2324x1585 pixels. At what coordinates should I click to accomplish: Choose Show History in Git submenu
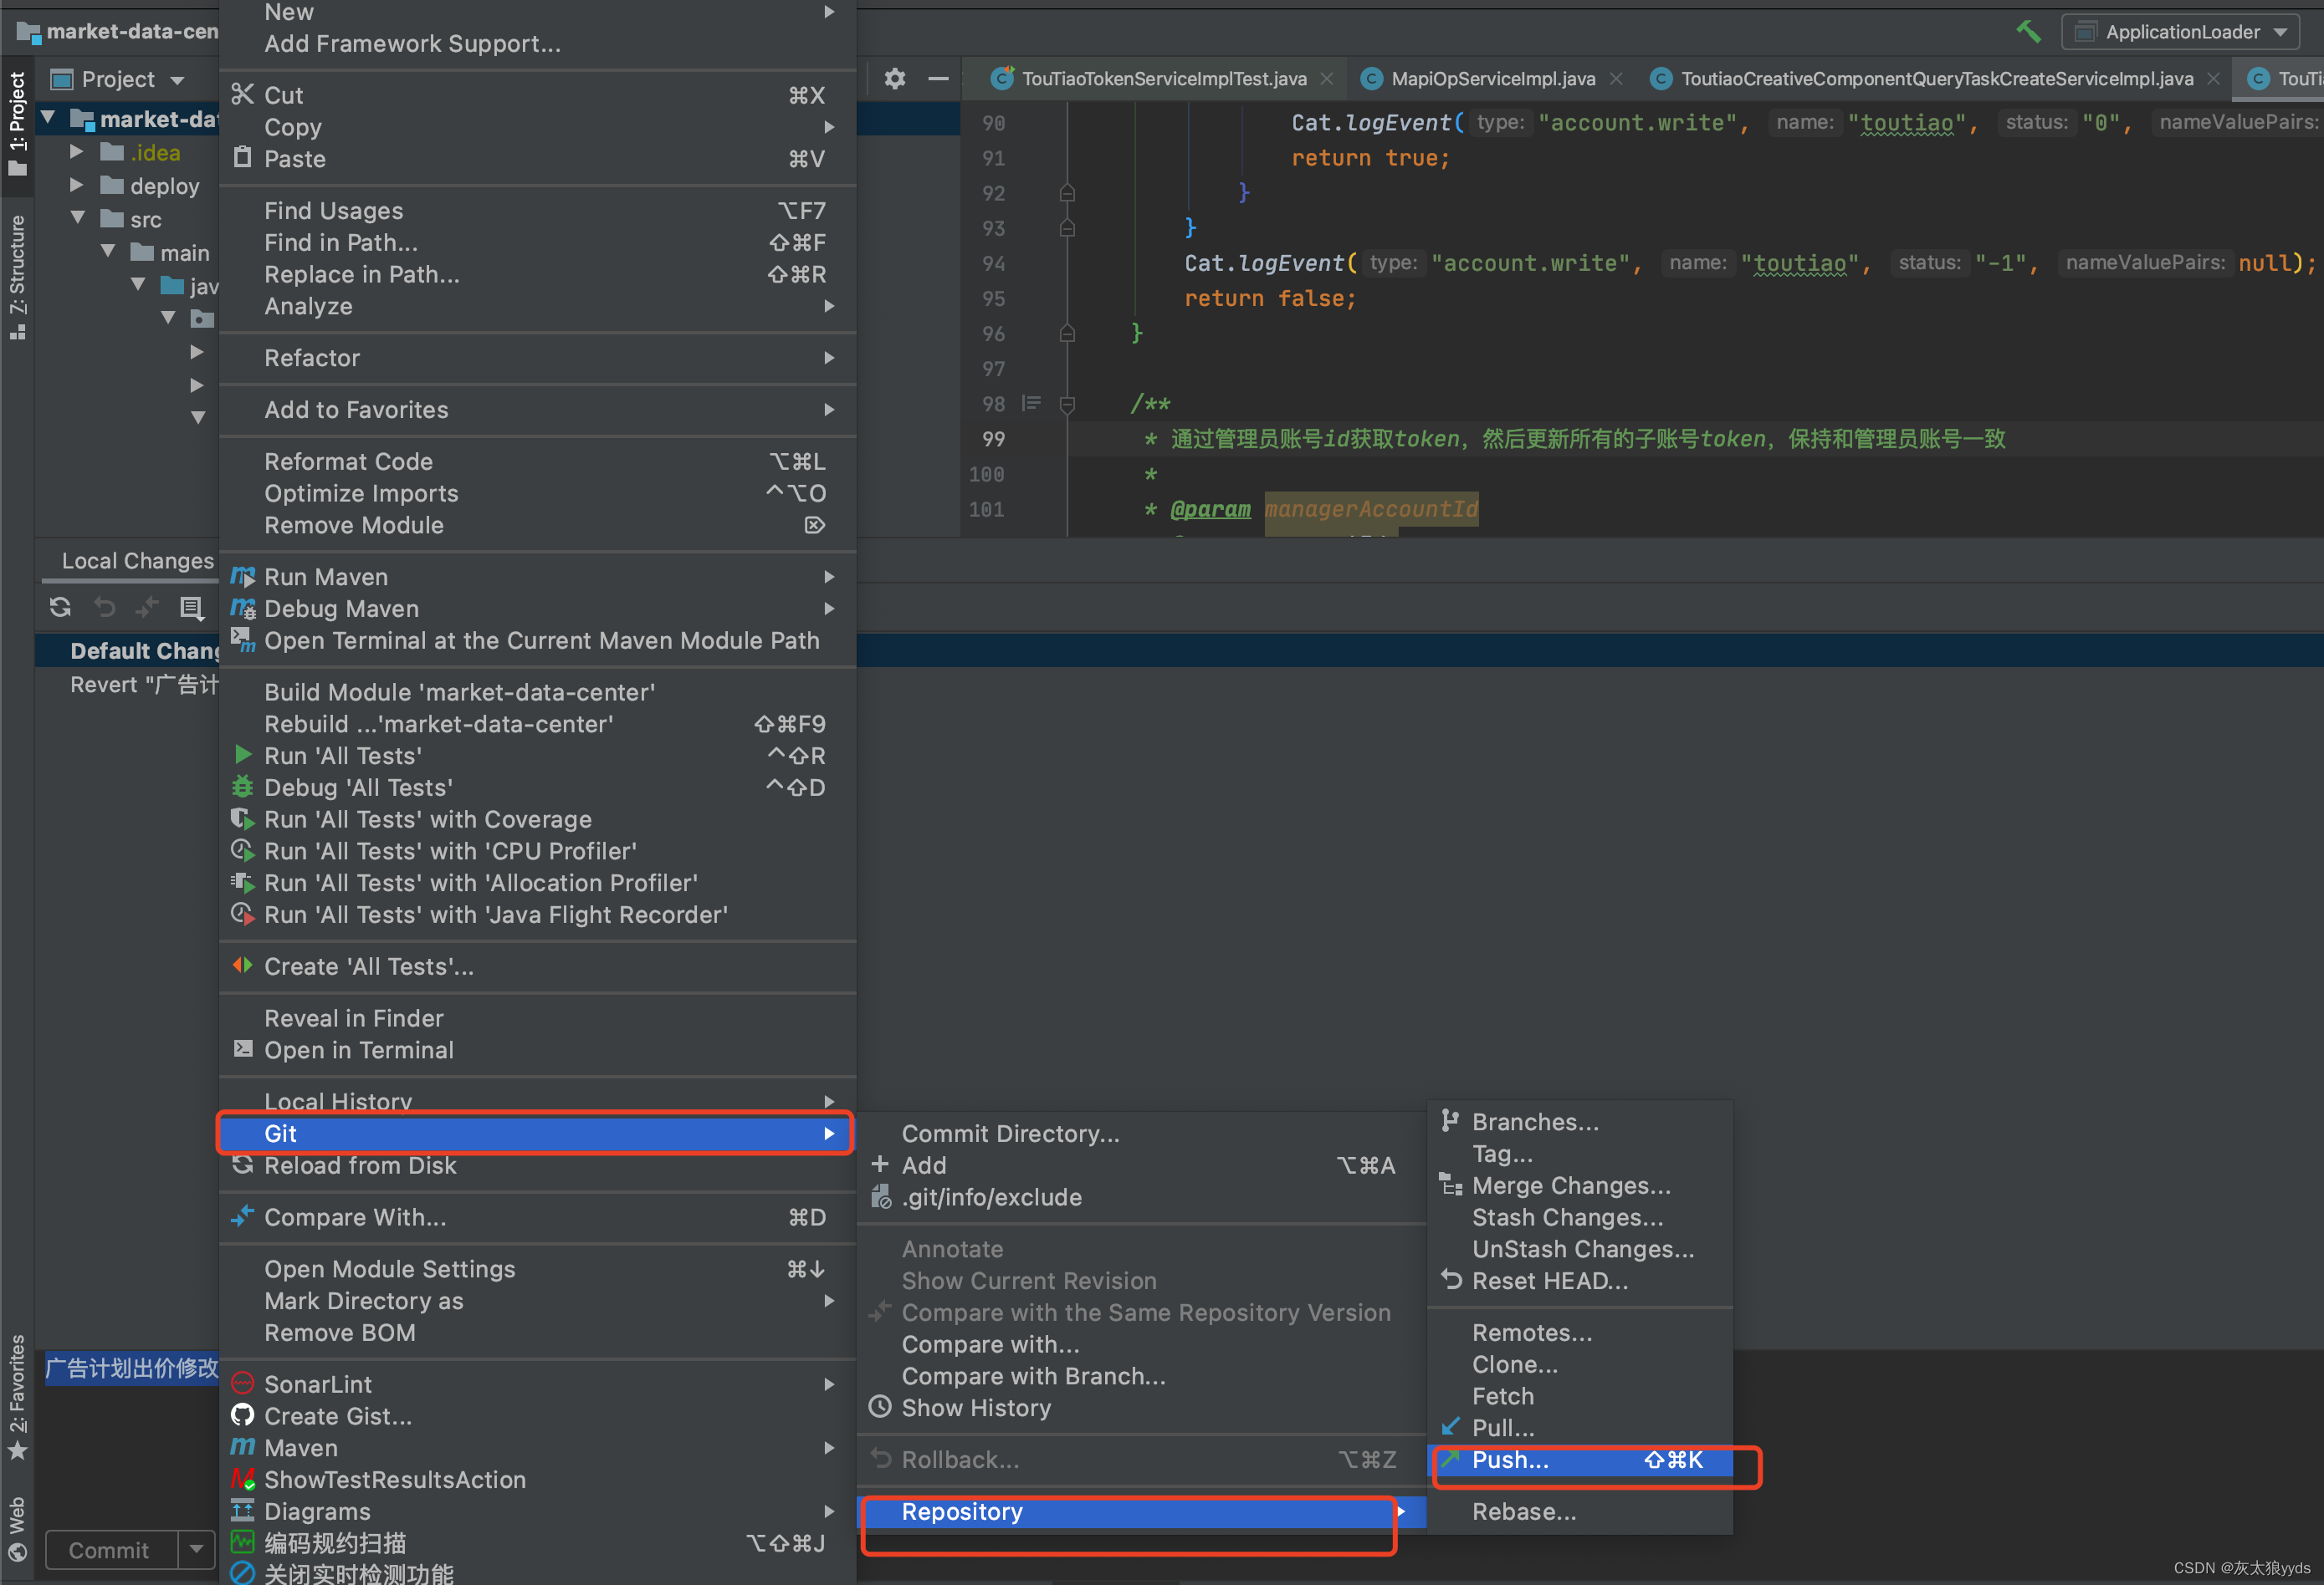pos(1140,1408)
